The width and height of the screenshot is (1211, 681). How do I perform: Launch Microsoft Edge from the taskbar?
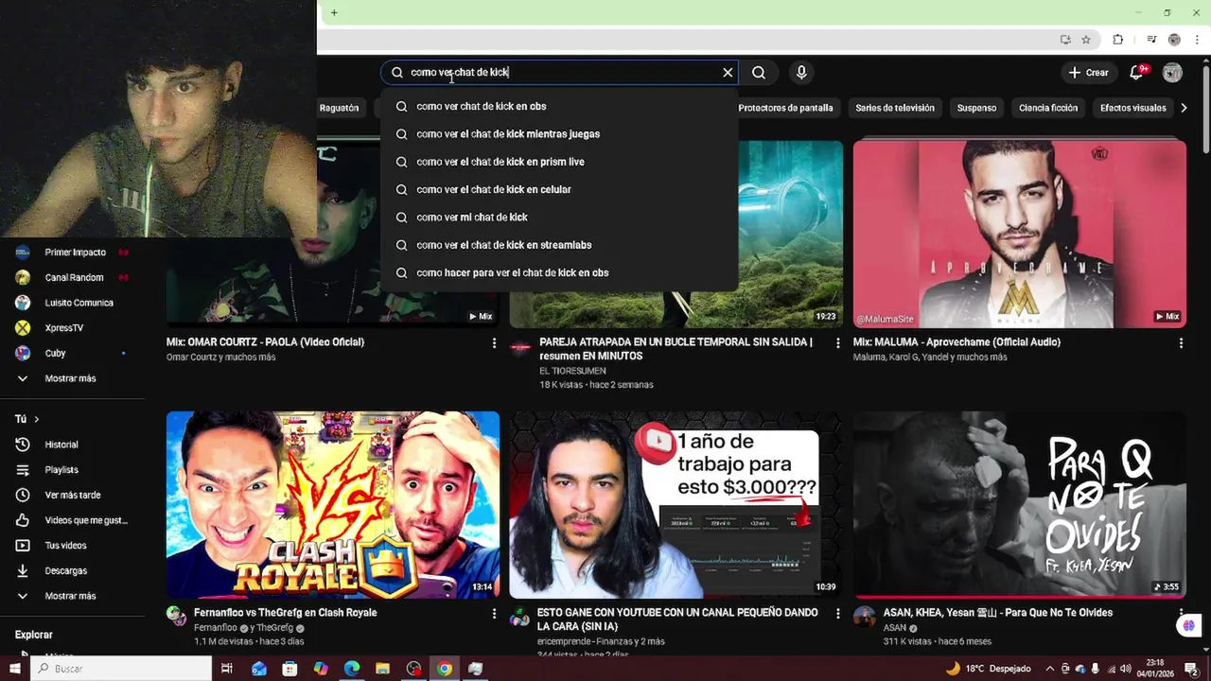tap(352, 669)
